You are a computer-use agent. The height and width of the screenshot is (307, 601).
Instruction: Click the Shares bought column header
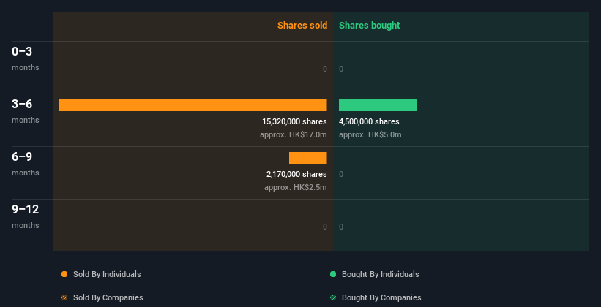pyautogui.click(x=369, y=26)
